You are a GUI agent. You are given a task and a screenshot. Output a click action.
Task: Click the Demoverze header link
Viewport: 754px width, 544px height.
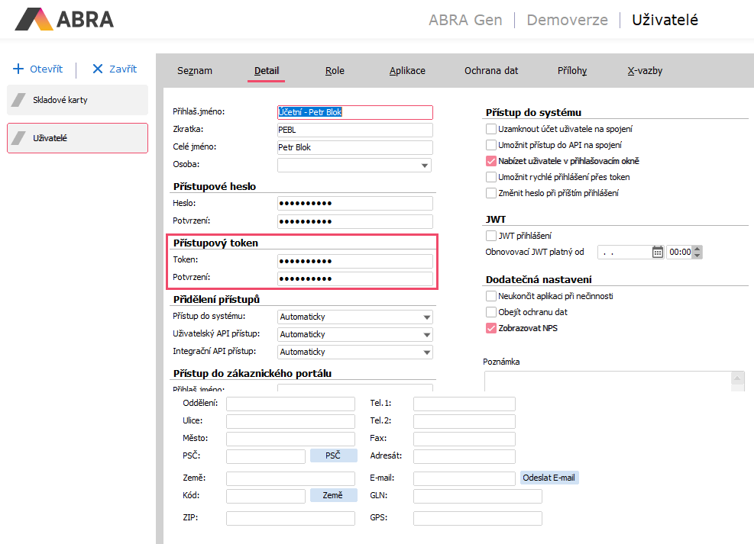click(x=568, y=20)
